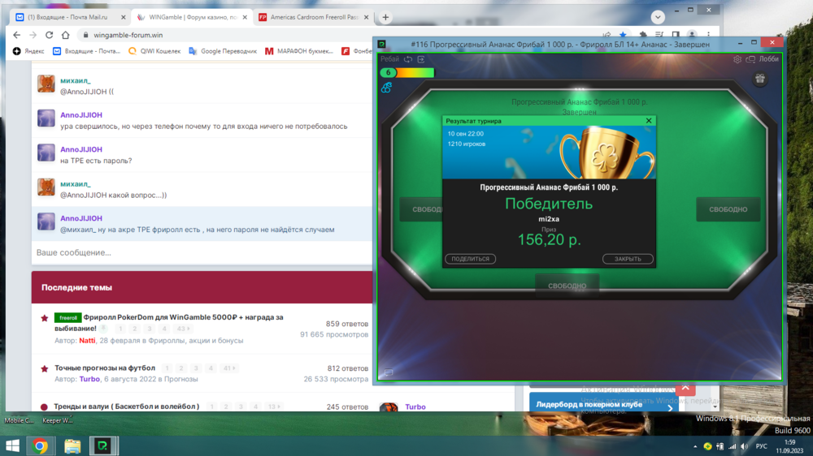This screenshot has height=456, width=813.
Task: Open the poker client from the taskbar
Action: (103, 445)
